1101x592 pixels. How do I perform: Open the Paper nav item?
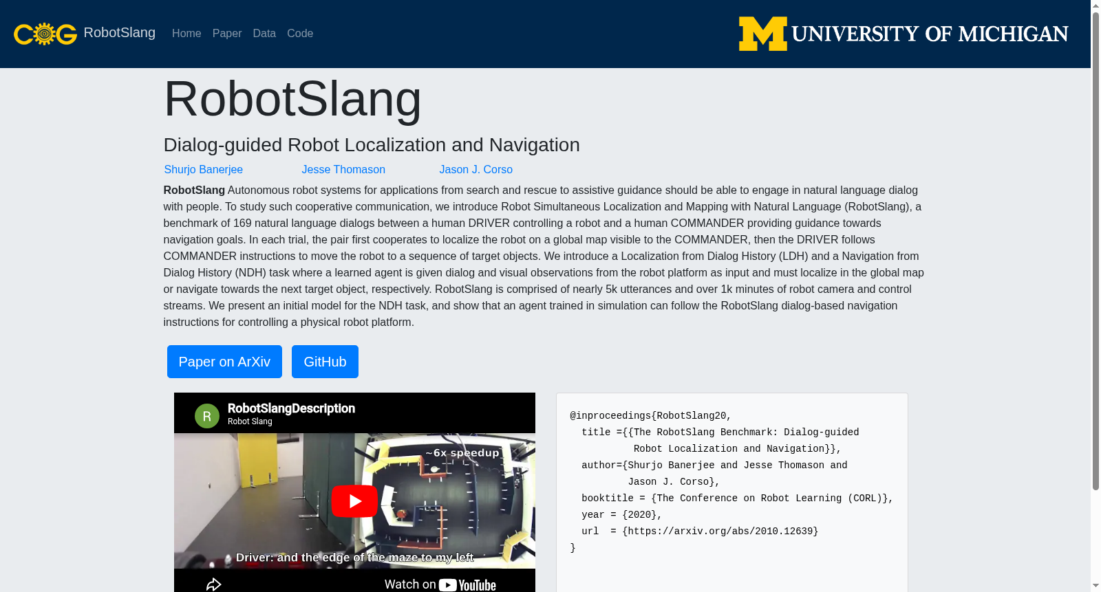click(x=227, y=34)
